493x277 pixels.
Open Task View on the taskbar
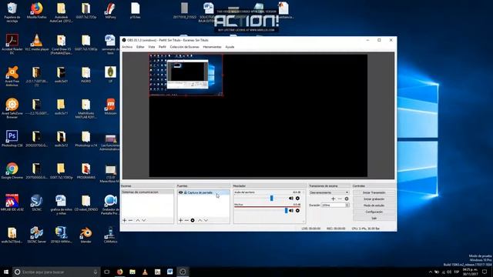pos(107,272)
